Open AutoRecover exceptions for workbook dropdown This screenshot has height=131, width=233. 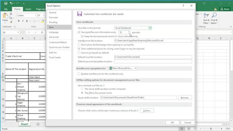point(135,68)
